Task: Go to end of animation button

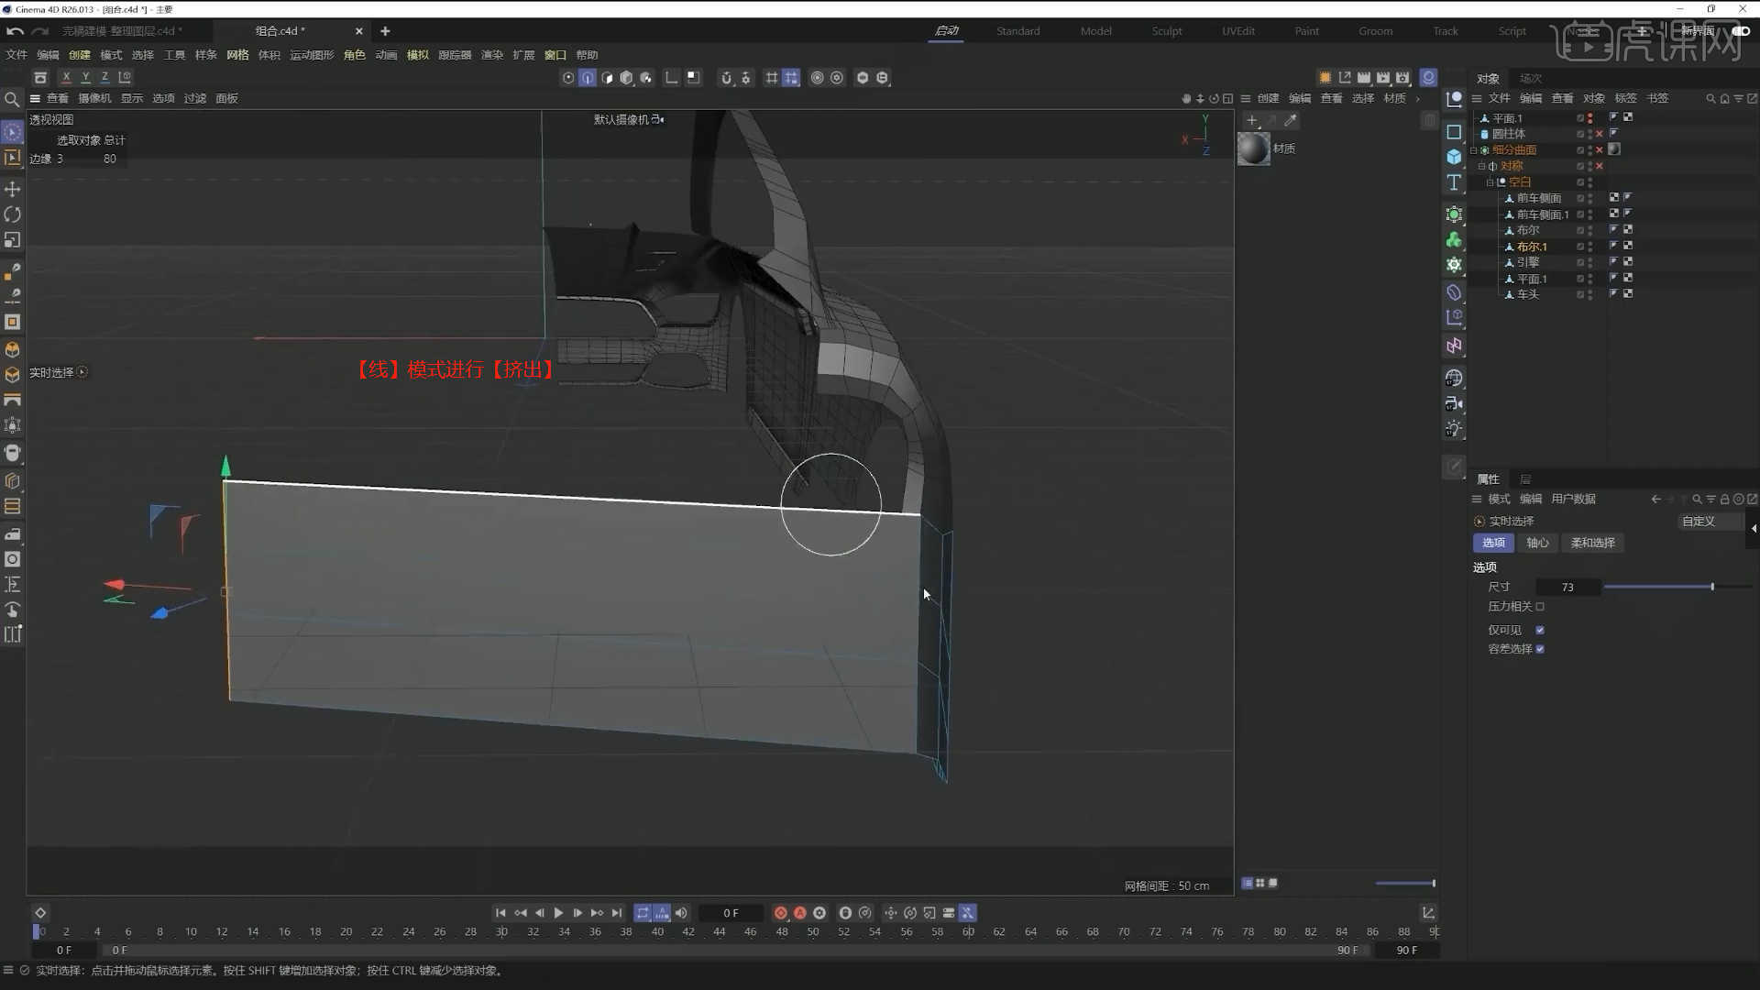Action: pos(617,913)
